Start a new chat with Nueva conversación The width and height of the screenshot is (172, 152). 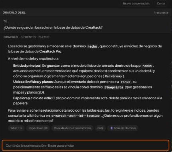click(136, 4)
